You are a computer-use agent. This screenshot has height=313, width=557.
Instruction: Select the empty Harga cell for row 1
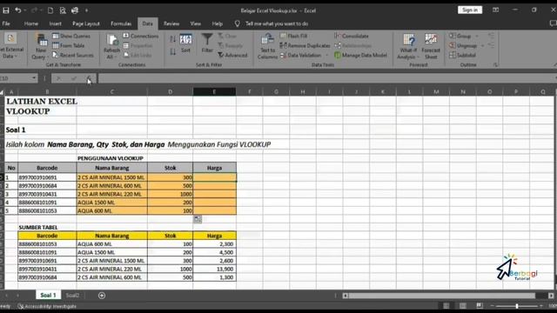pos(215,177)
